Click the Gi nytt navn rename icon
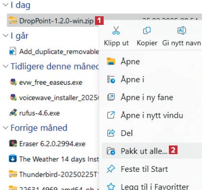 pyautogui.click(x=181, y=31)
